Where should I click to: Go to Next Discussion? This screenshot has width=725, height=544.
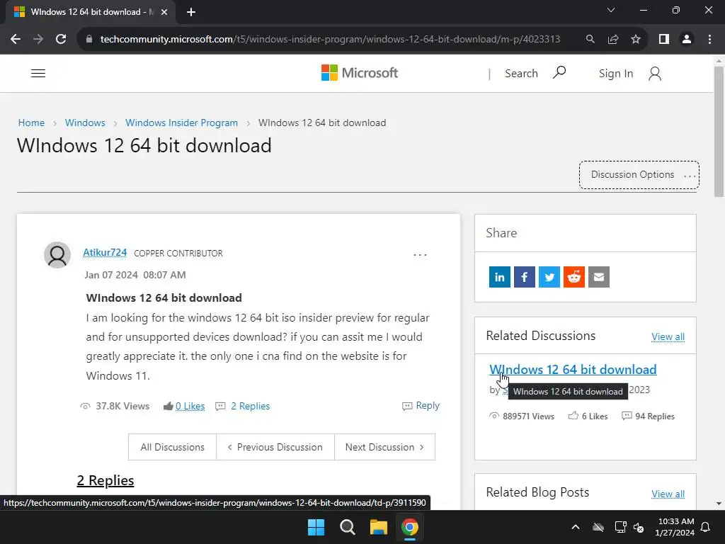(384, 447)
